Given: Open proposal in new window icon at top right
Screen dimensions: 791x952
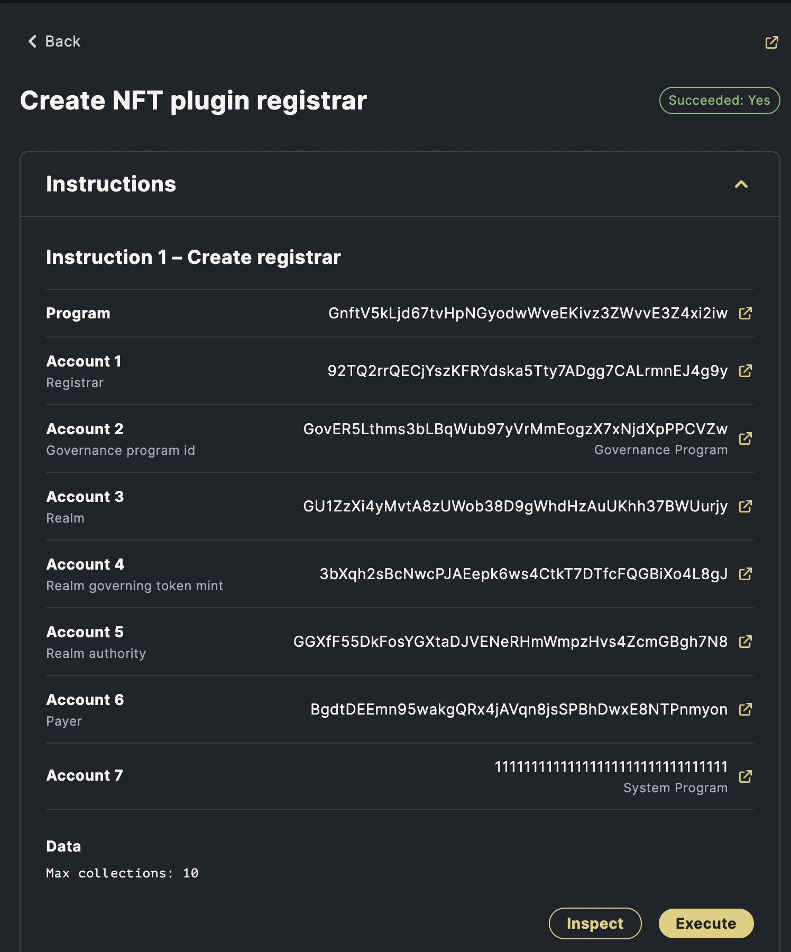Looking at the screenshot, I should [771, 42].
